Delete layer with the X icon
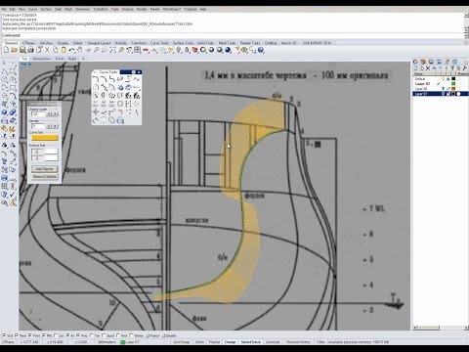The width and height of the screenshot is (469, 352). (x=428, y=68)
